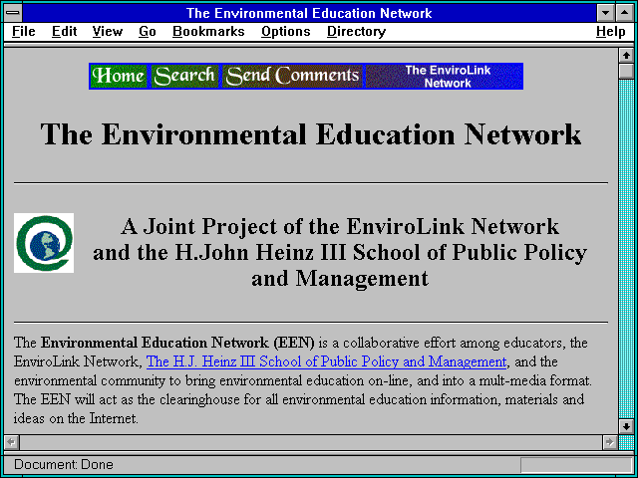Click the EnviroLink globe logo image
638x478 pixels.
(x=44, y=243)
